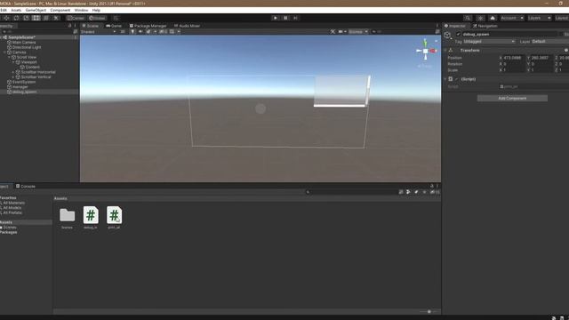Screen dimensions: 569x320
Task: Open the Layers dropdown in toolbar
Action: coord(540,18)
